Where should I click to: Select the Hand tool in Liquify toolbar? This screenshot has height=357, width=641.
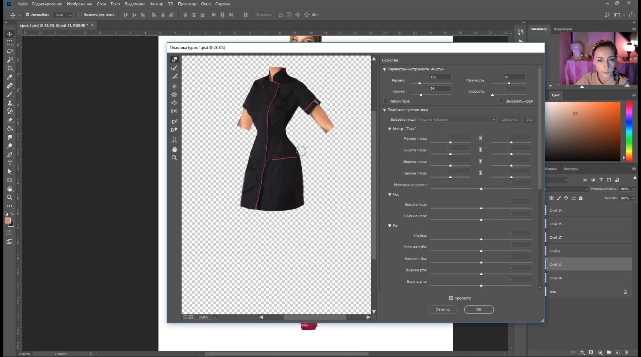coord(174,149)
